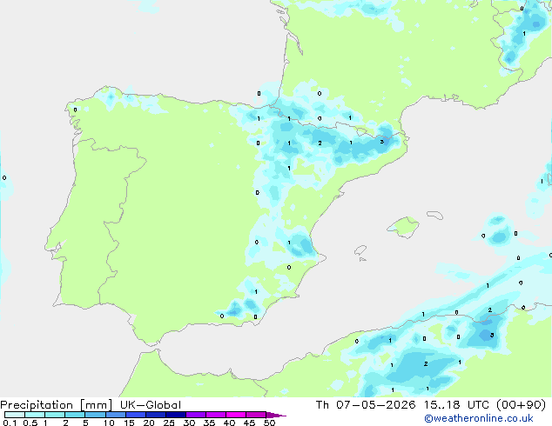Pick the 15–20 mm legend swatch
Screen dimensions: 552x426
click(x=135, y=415)
